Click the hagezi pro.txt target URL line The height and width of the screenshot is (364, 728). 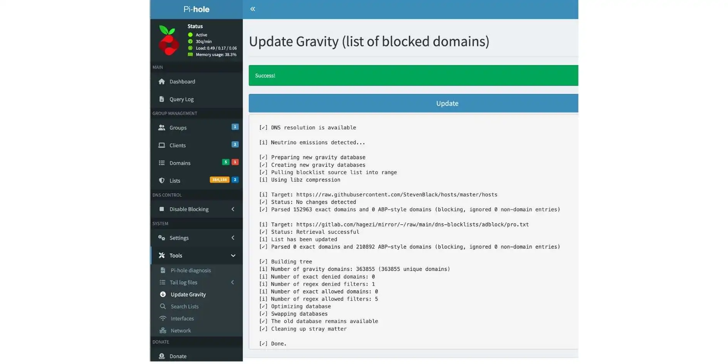(394, 225)
